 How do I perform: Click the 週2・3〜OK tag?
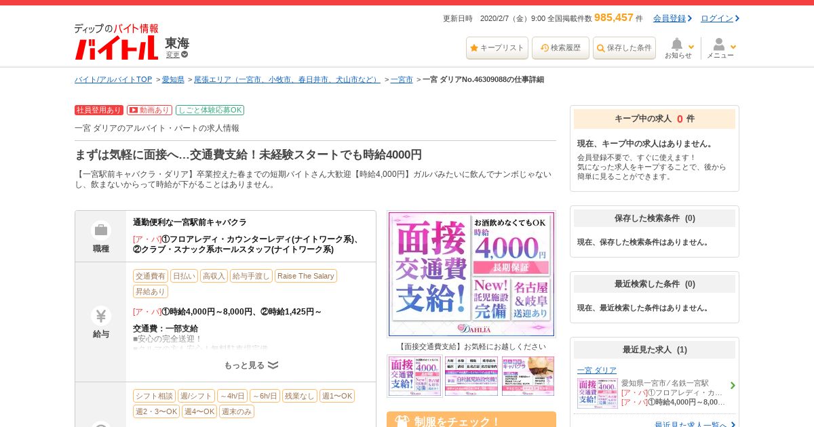coord(156,411)
